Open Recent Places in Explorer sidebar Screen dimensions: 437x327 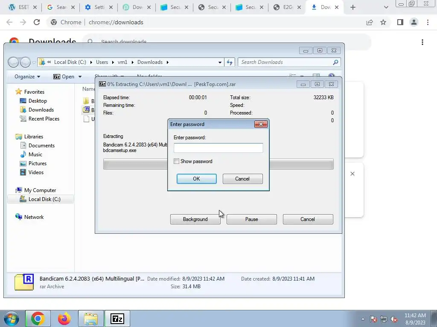click(44, 118)
